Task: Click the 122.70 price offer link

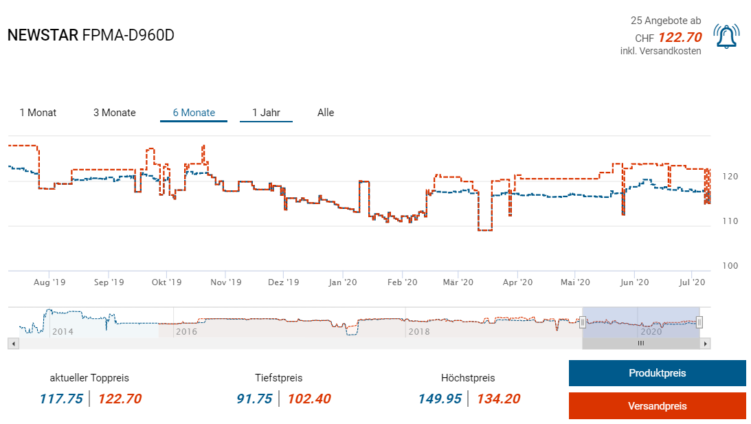Action: point(680,38)
